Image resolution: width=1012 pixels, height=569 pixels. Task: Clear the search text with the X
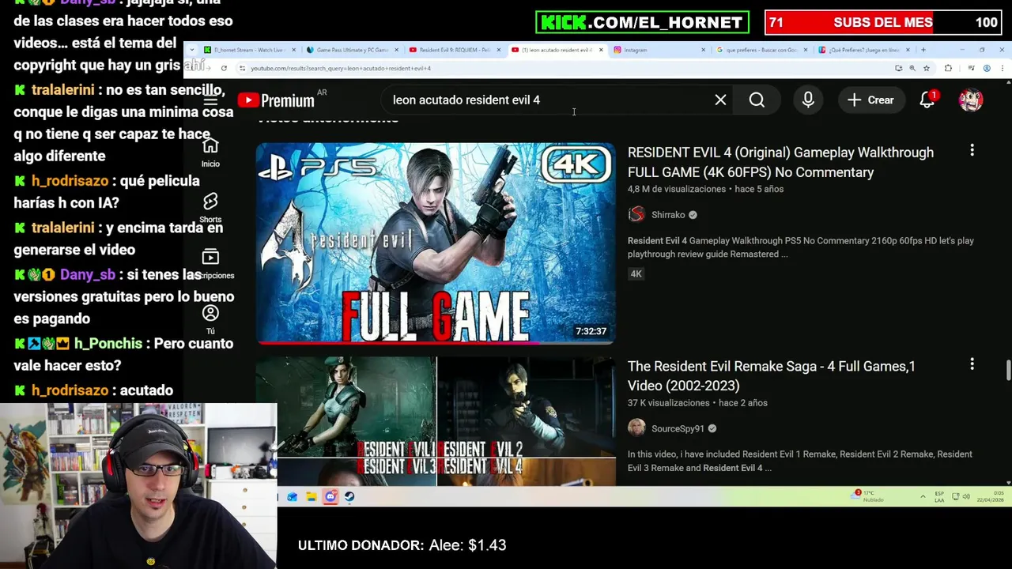pyautogui.click(x=720, y=100)
